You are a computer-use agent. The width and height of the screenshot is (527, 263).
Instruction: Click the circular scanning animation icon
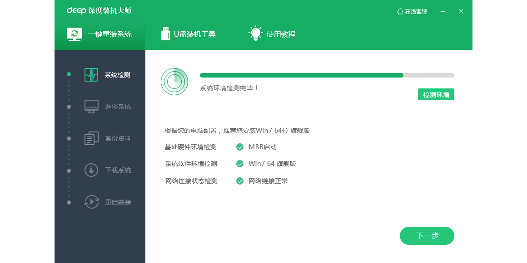tap(174, 81)
